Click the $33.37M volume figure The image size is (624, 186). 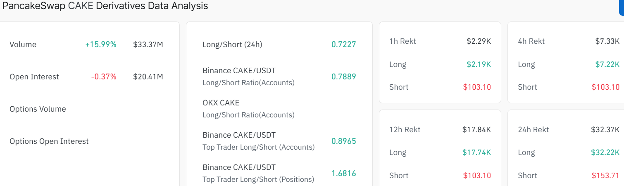pyautogui.click(x=148, y=45)
